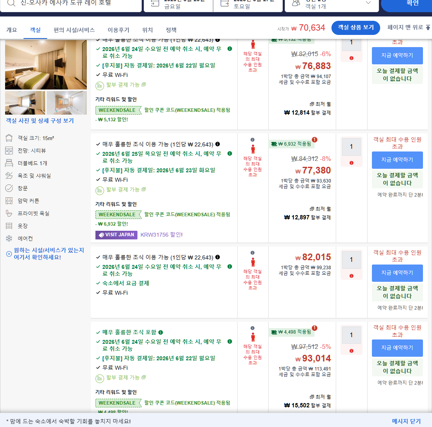Switch to the 개요 tab
432x427 pixels.
[11, 30]
